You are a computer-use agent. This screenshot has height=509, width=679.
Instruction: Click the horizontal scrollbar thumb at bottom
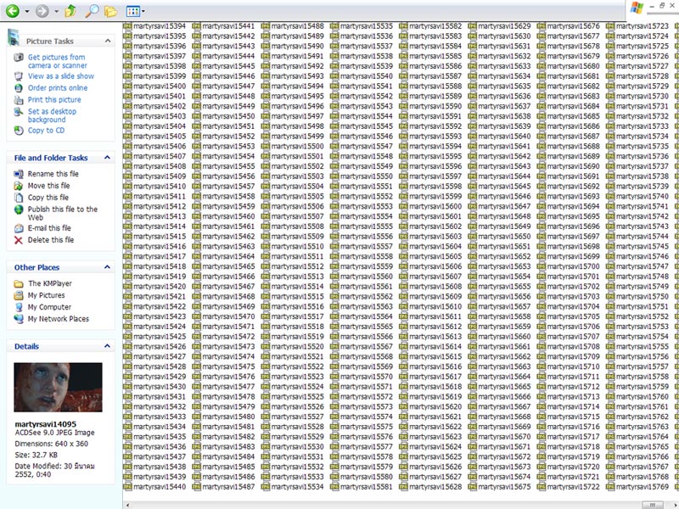[x=652, y=505]
